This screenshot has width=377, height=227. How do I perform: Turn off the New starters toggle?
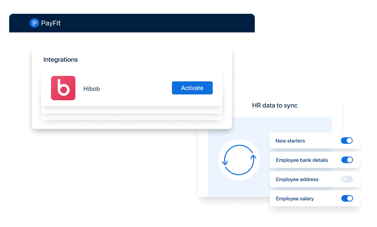click(x=347, y=141)
